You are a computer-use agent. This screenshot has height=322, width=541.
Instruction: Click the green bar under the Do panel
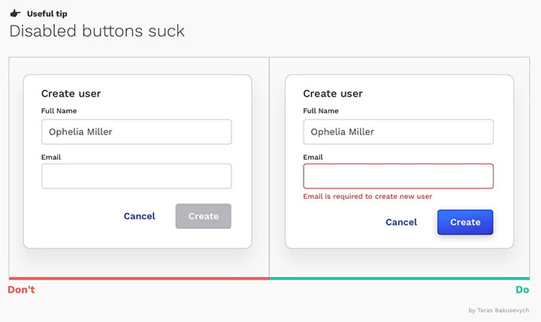400,278
